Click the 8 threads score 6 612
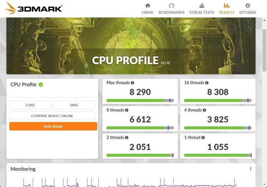Image resolution: width=267 pixels, height=187 pixels. tap(140, 120)
